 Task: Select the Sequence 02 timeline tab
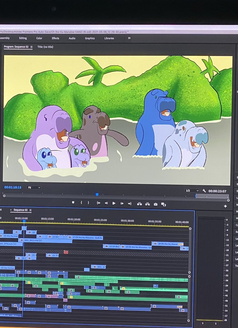coord(20,210)
